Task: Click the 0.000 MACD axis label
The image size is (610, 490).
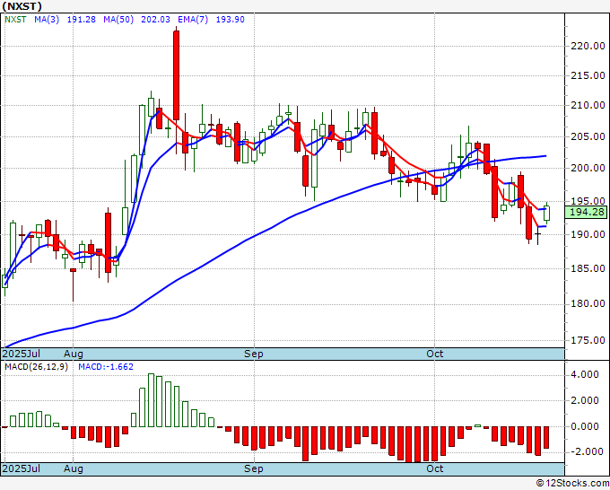Action: click(585, 426)
